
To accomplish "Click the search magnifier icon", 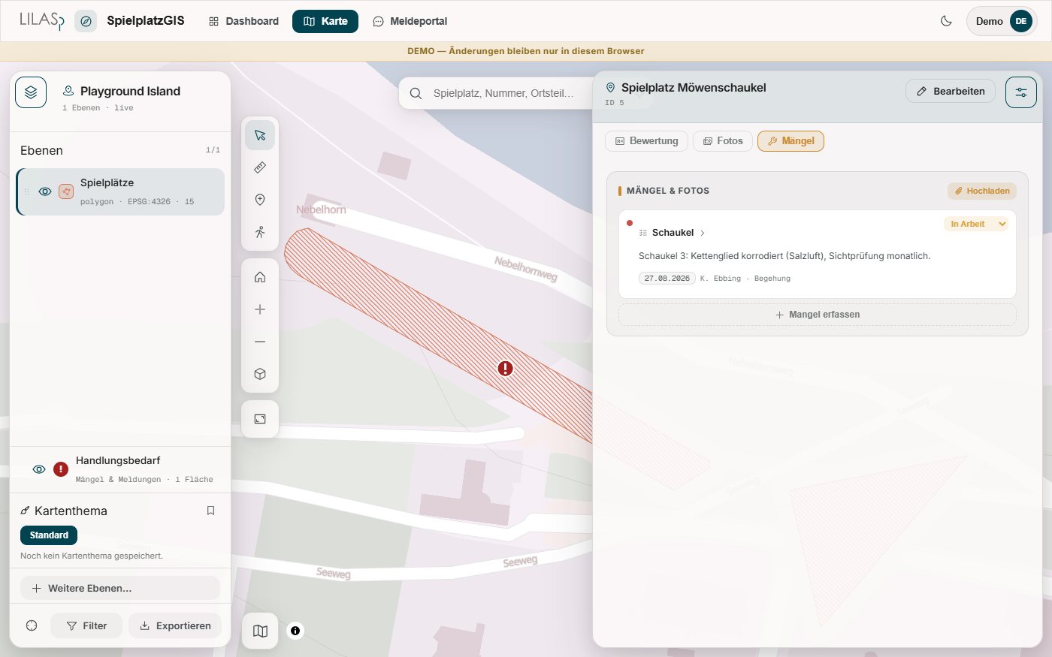I will tap(416, 93).
